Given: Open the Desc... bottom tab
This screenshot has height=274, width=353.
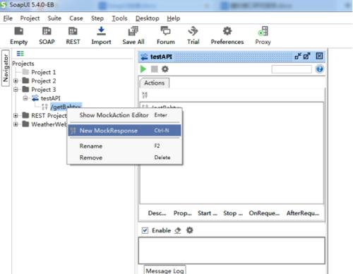Looking at the screenshot, I should click(x=157, y=213).
